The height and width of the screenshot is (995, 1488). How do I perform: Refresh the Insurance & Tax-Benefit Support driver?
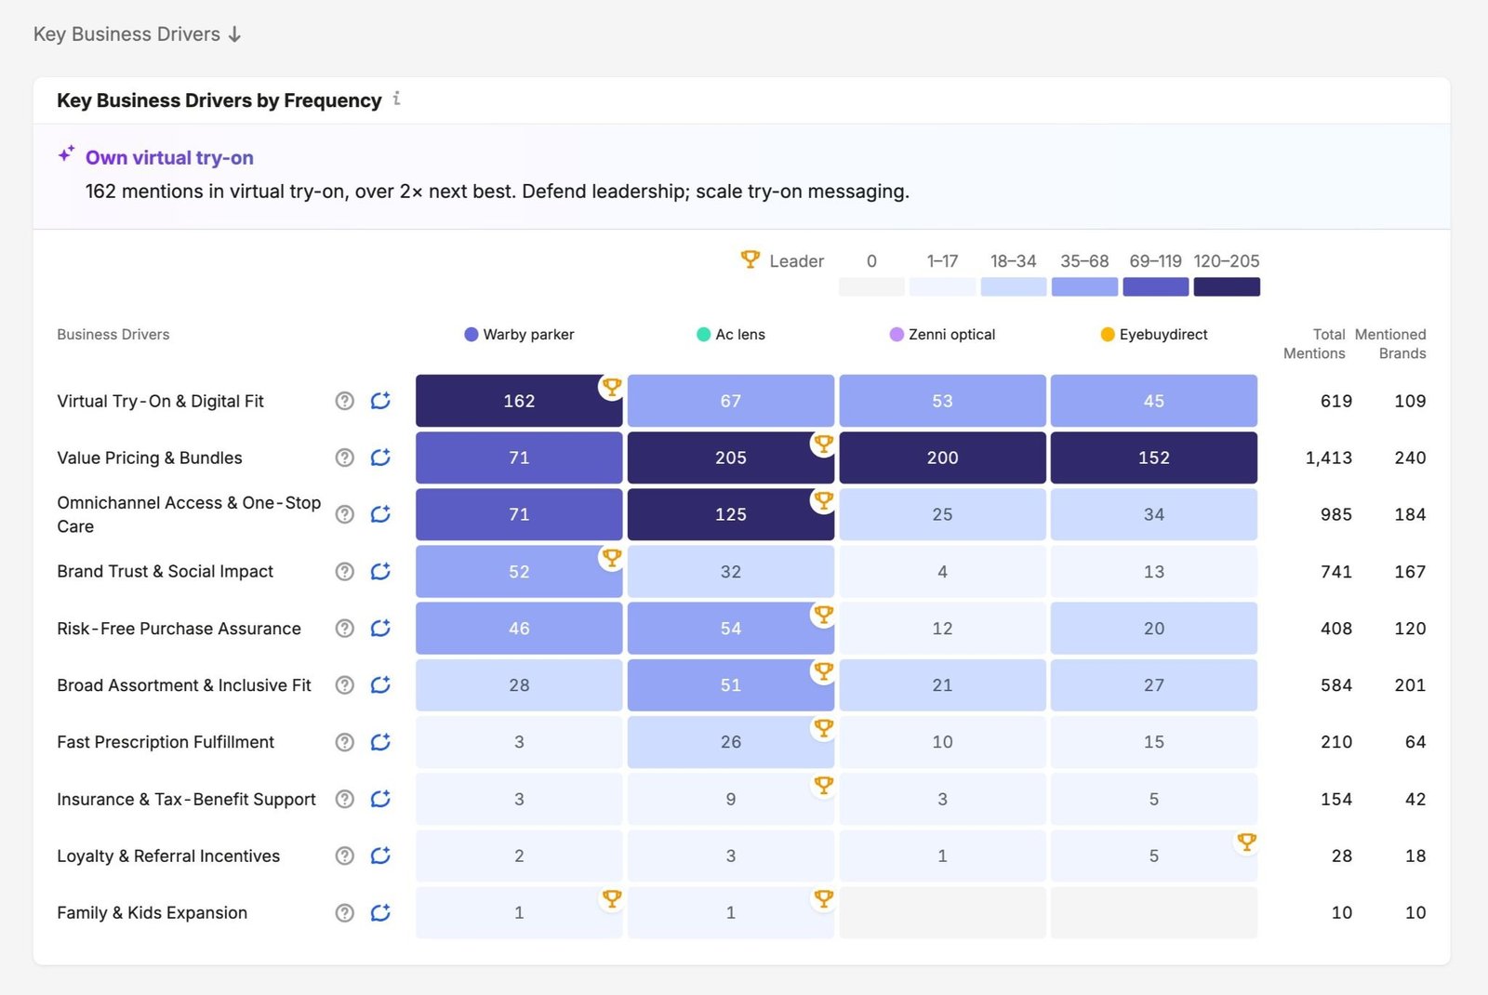pyautogui.click(x=380, y=799)
